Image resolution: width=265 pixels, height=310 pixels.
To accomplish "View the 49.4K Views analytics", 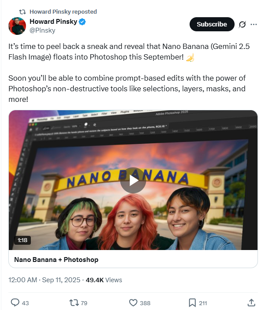I will (x=104, y=280).
